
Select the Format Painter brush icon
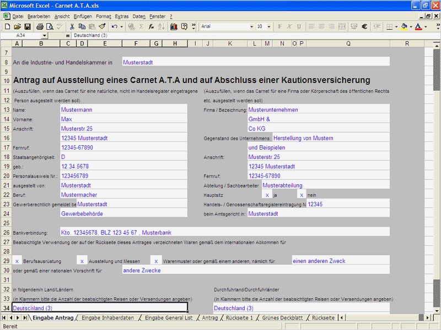click(x=101, y=26)
